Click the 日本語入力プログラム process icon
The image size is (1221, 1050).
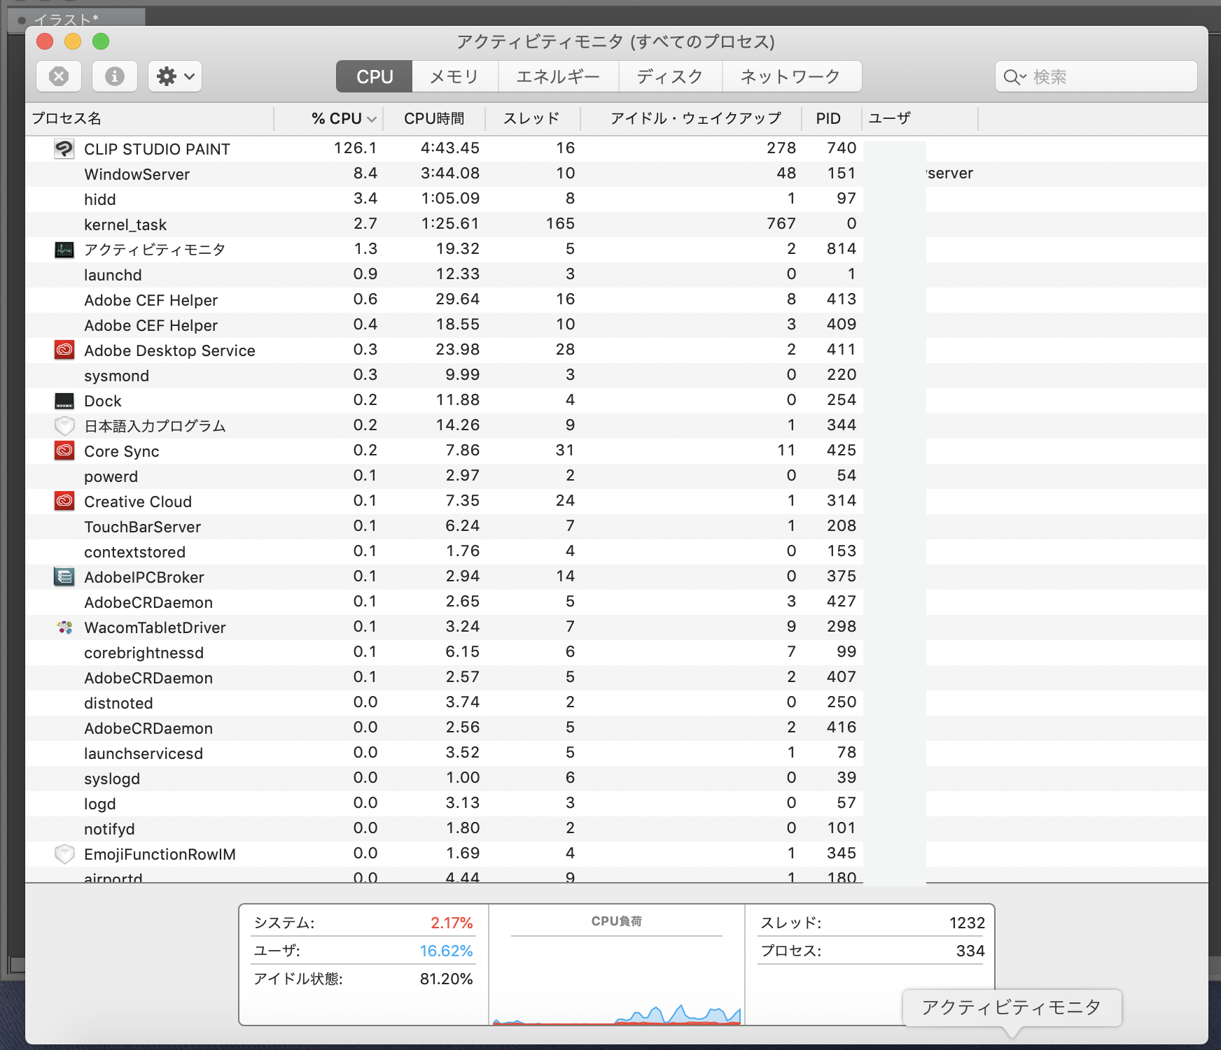click(64, 425)
